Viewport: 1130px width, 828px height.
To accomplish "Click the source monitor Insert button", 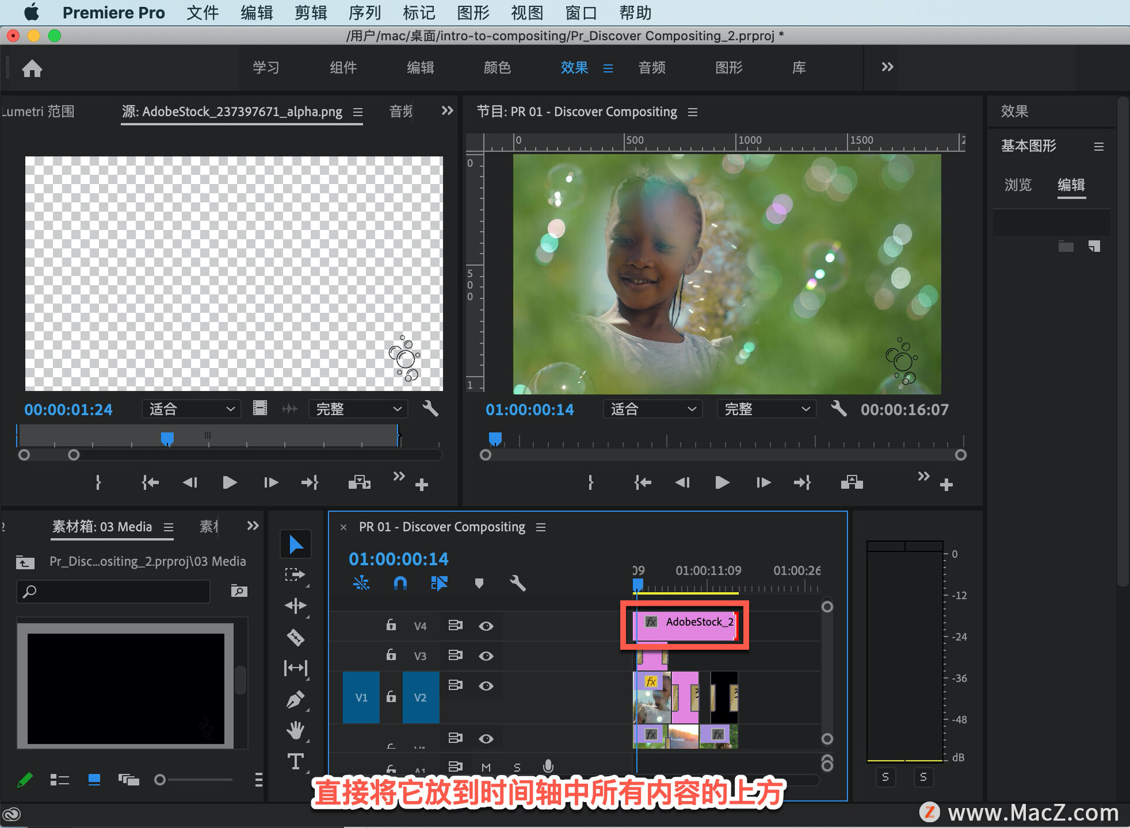I will click(x=359, y=483).
